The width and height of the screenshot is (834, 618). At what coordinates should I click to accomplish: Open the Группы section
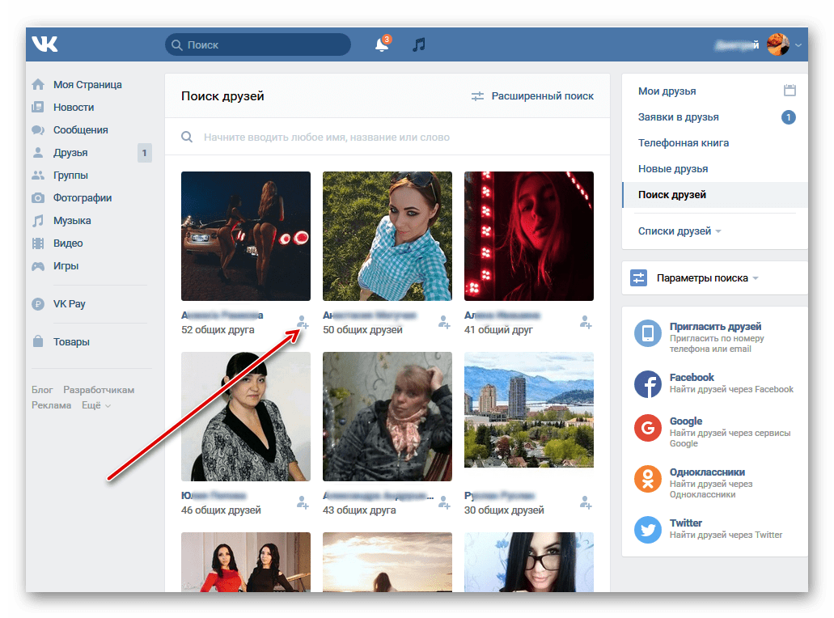(70, 175)
